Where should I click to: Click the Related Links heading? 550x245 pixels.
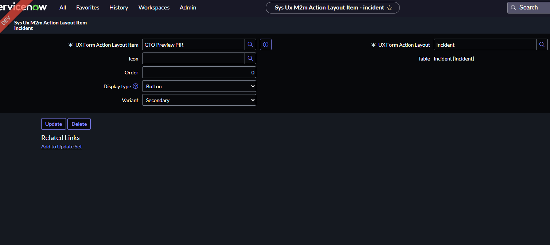click(x=61, y=137)
